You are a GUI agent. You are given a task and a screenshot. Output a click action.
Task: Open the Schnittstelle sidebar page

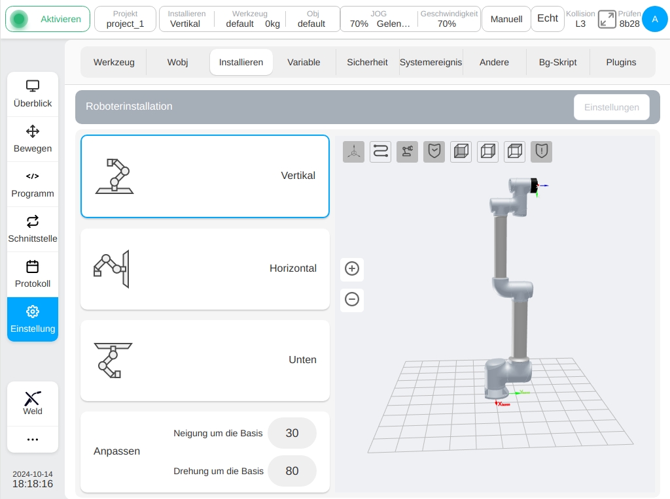[x=33, y=229]
